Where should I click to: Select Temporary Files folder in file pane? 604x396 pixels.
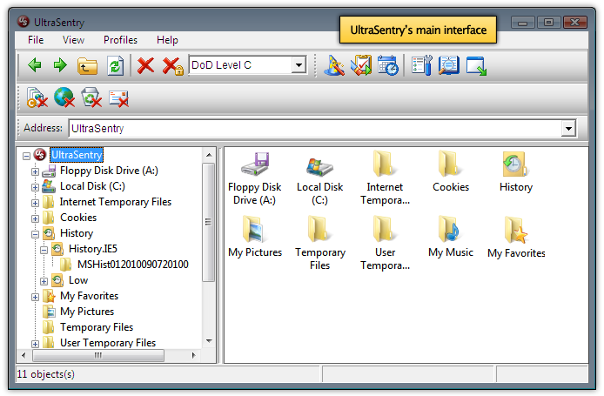pyautogui.click(x=319, y=243)
